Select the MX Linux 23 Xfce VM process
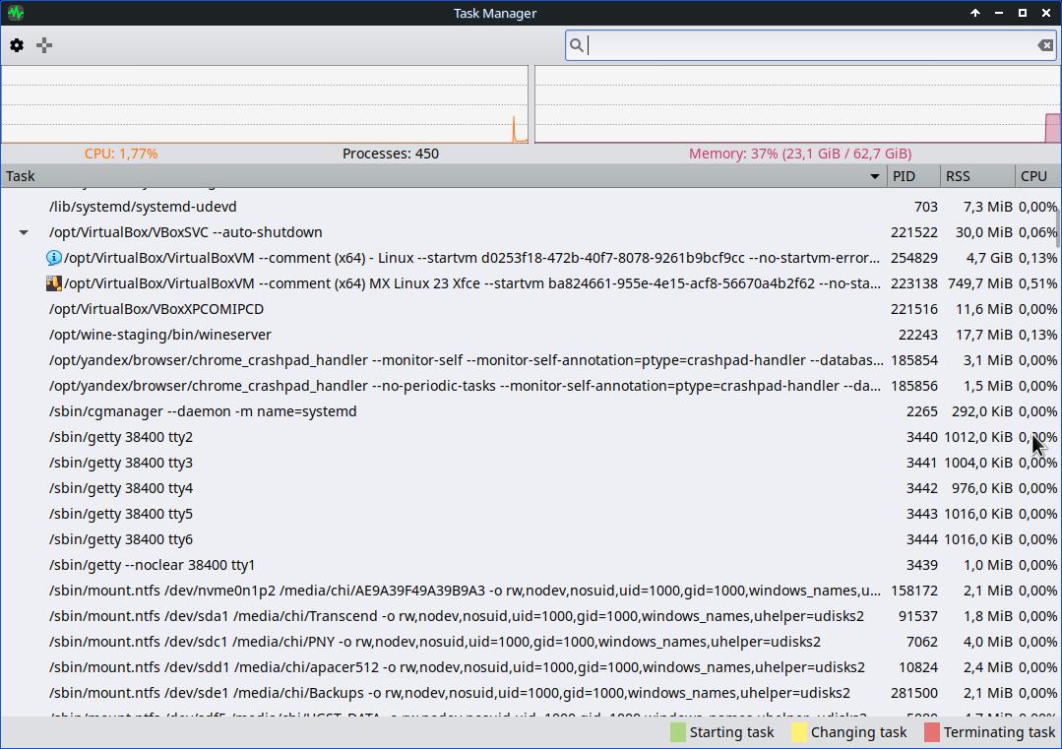 point(529,283)
